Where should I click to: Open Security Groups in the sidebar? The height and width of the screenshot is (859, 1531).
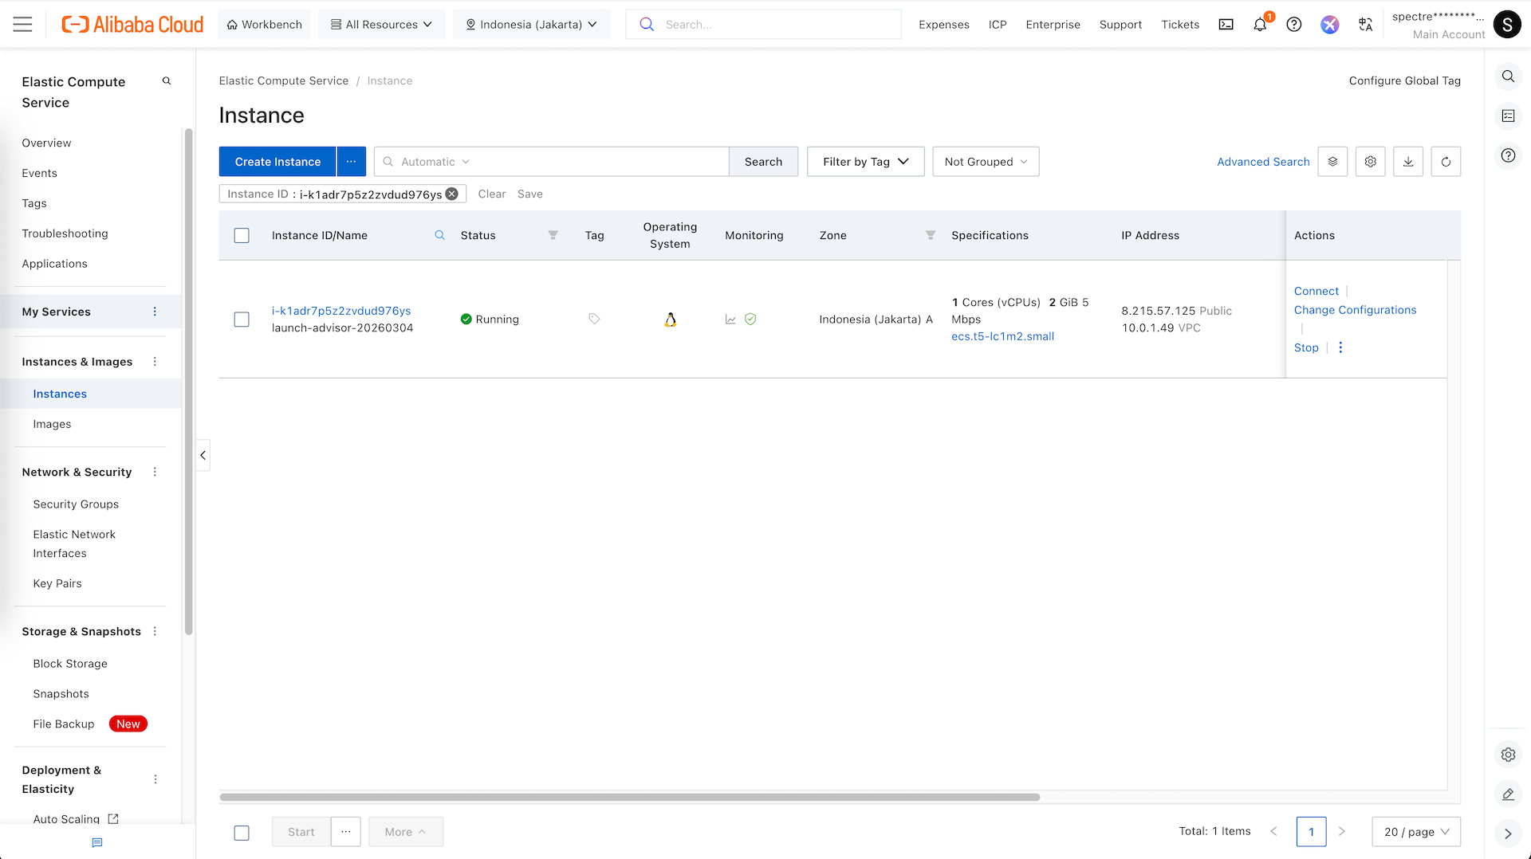point(76,504)
